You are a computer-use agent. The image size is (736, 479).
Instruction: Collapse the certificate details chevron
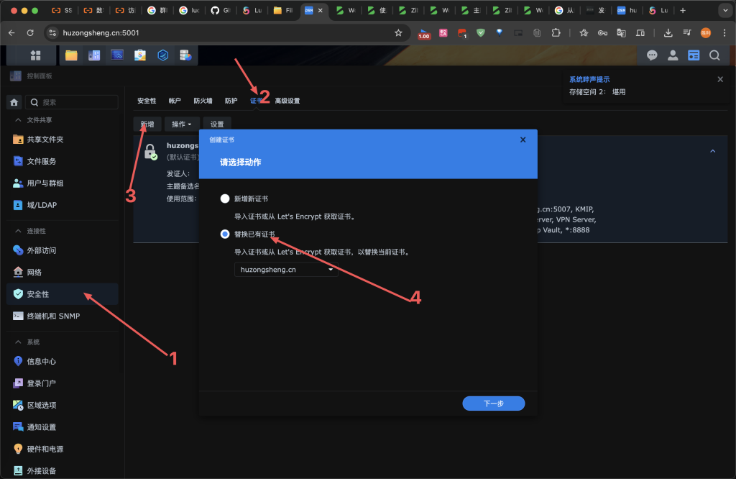[x=712, y=151]
